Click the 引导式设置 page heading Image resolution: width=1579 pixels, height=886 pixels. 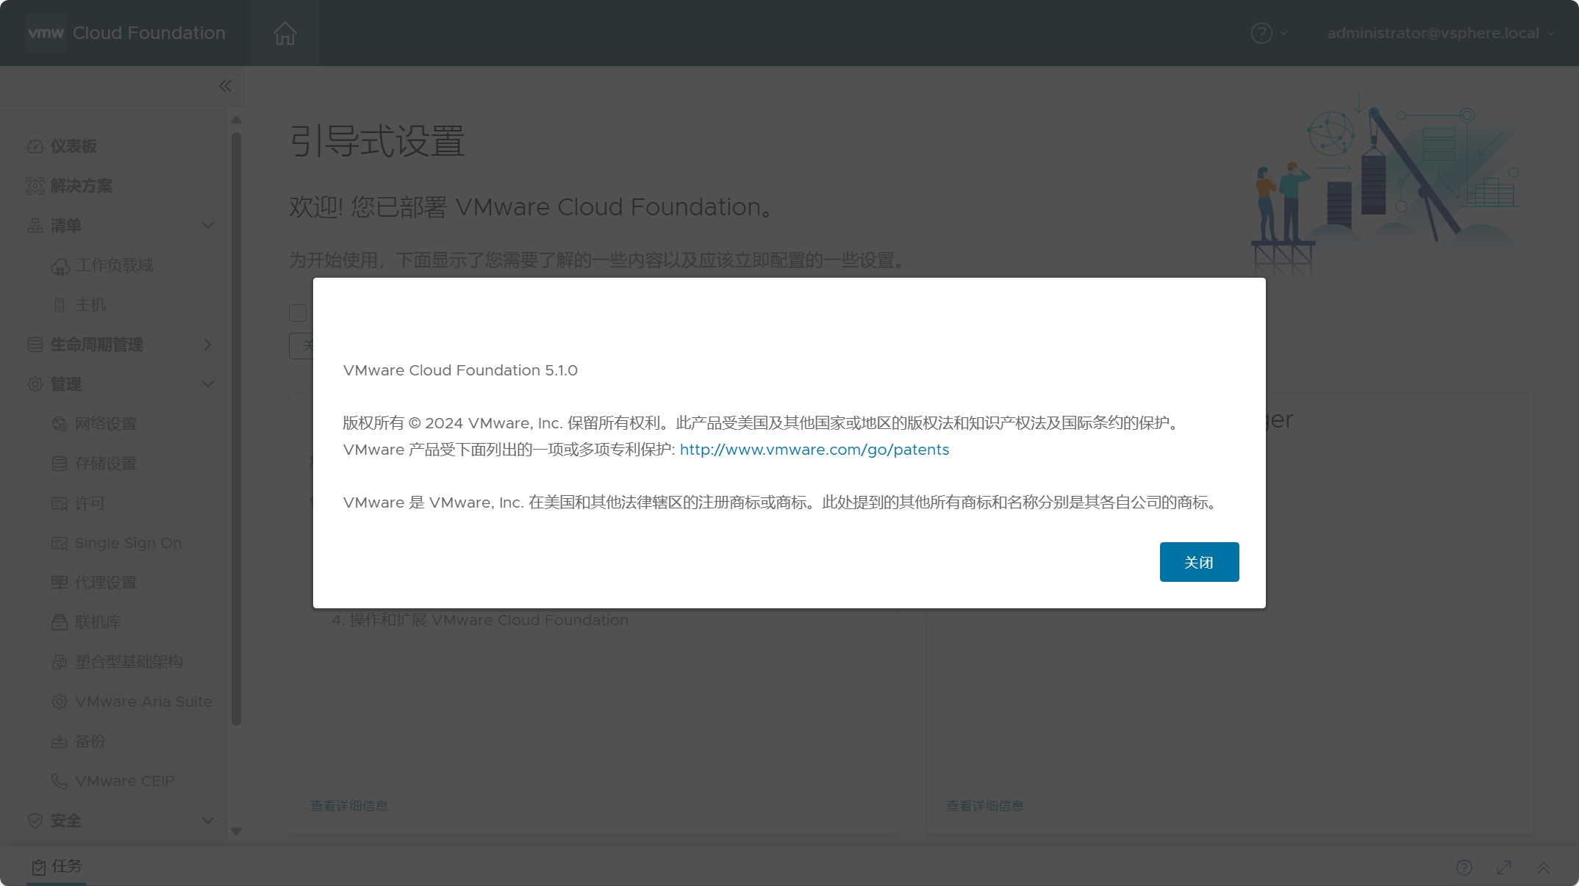point(377,140)
